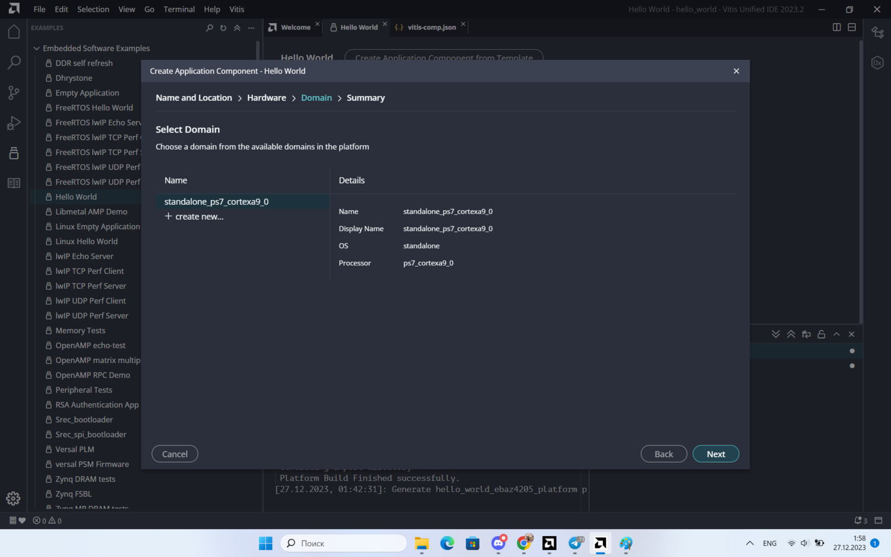Maximize output panel with the up chevron
Viewport: 891px width, 557px height.
click(x=836, y=334)
